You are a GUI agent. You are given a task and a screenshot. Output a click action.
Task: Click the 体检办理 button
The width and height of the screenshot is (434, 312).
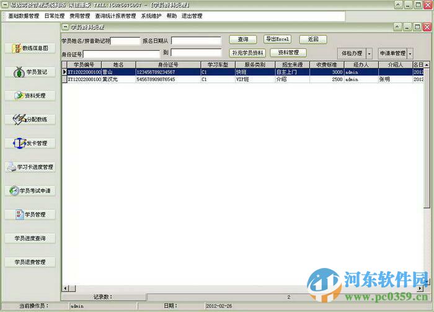tap(352, 53)
